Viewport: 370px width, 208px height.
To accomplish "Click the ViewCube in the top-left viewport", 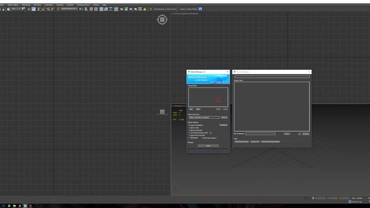I will (162, 20).
